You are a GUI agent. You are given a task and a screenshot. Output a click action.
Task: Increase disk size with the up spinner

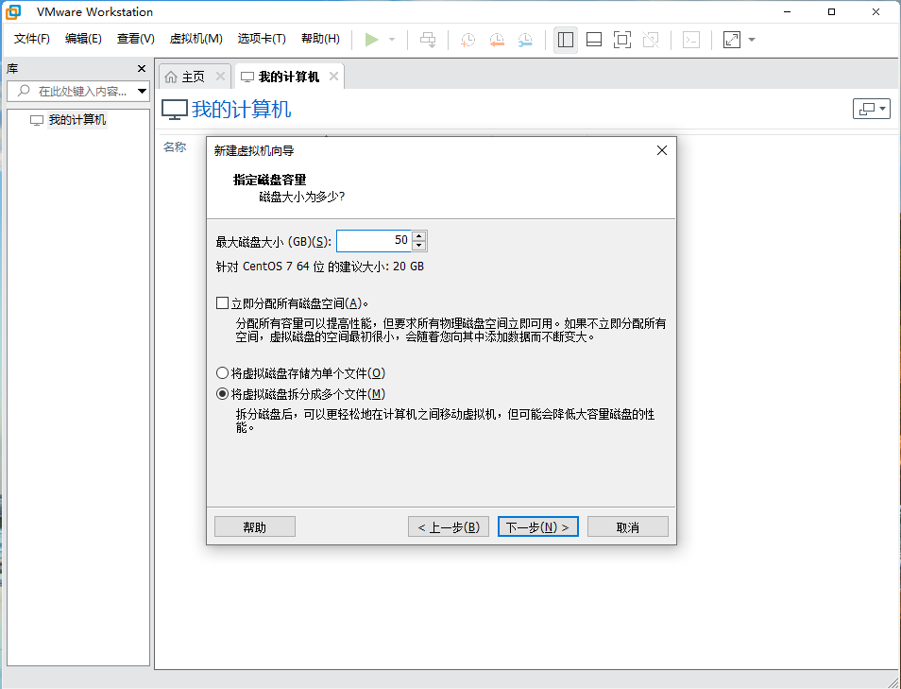point(419,235)
